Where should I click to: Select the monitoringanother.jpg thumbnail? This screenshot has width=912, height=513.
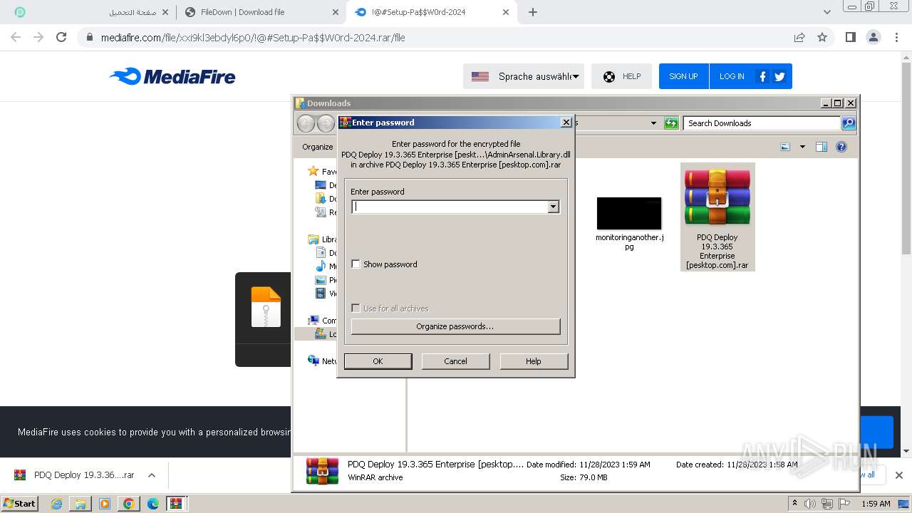point(629,213)
